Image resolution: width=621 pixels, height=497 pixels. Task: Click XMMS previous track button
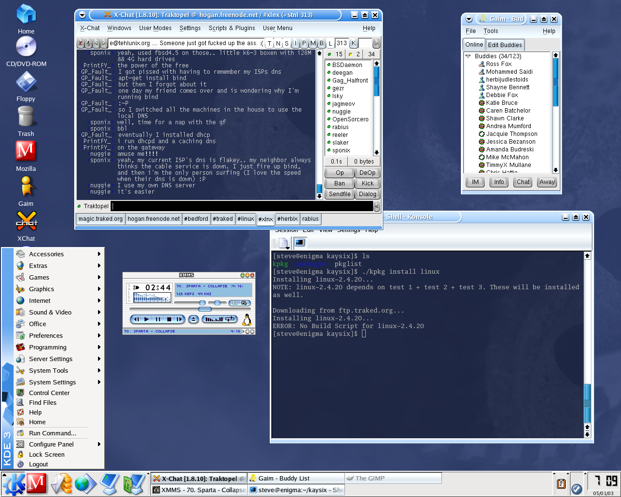tap(137, 319)
